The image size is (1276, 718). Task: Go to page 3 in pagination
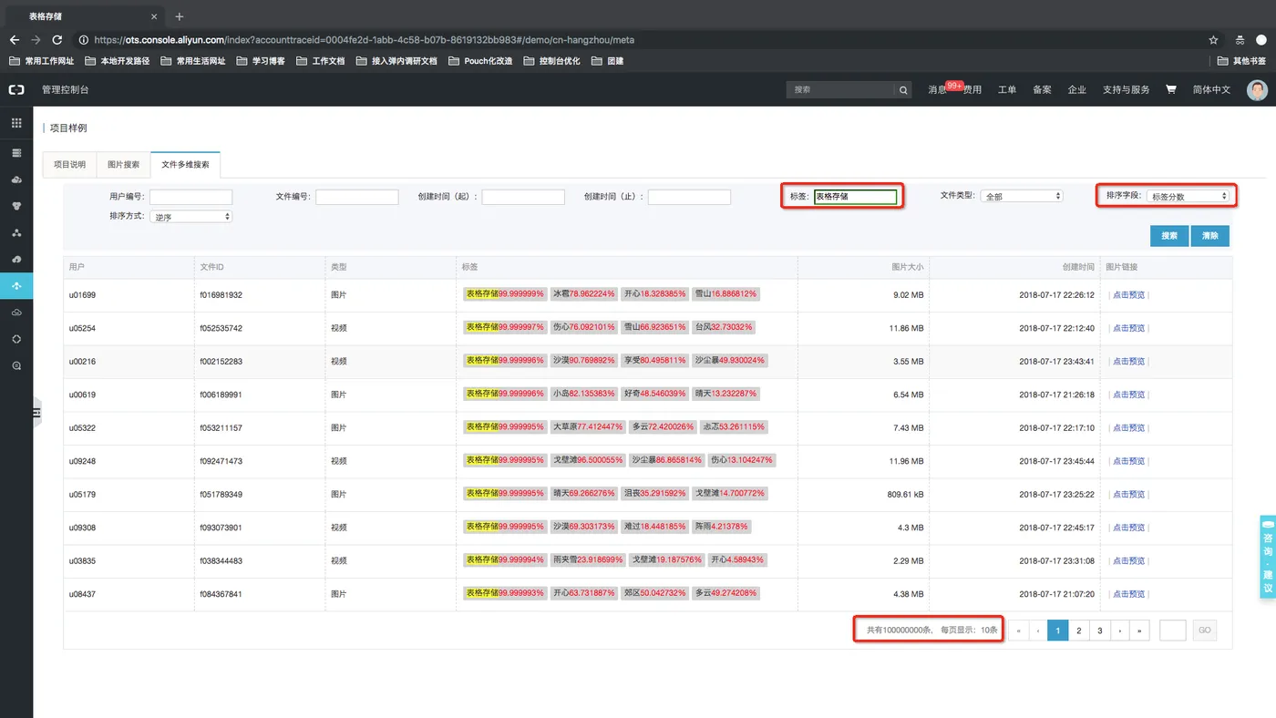tap(1099, 630)
